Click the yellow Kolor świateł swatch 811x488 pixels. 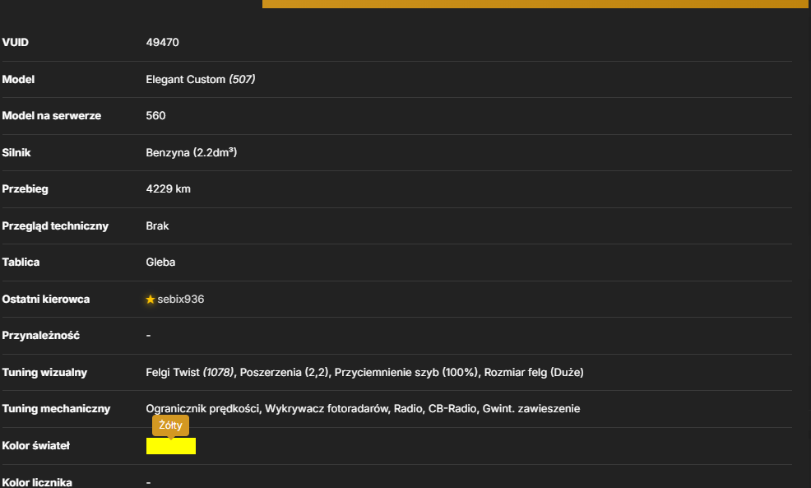171,445
